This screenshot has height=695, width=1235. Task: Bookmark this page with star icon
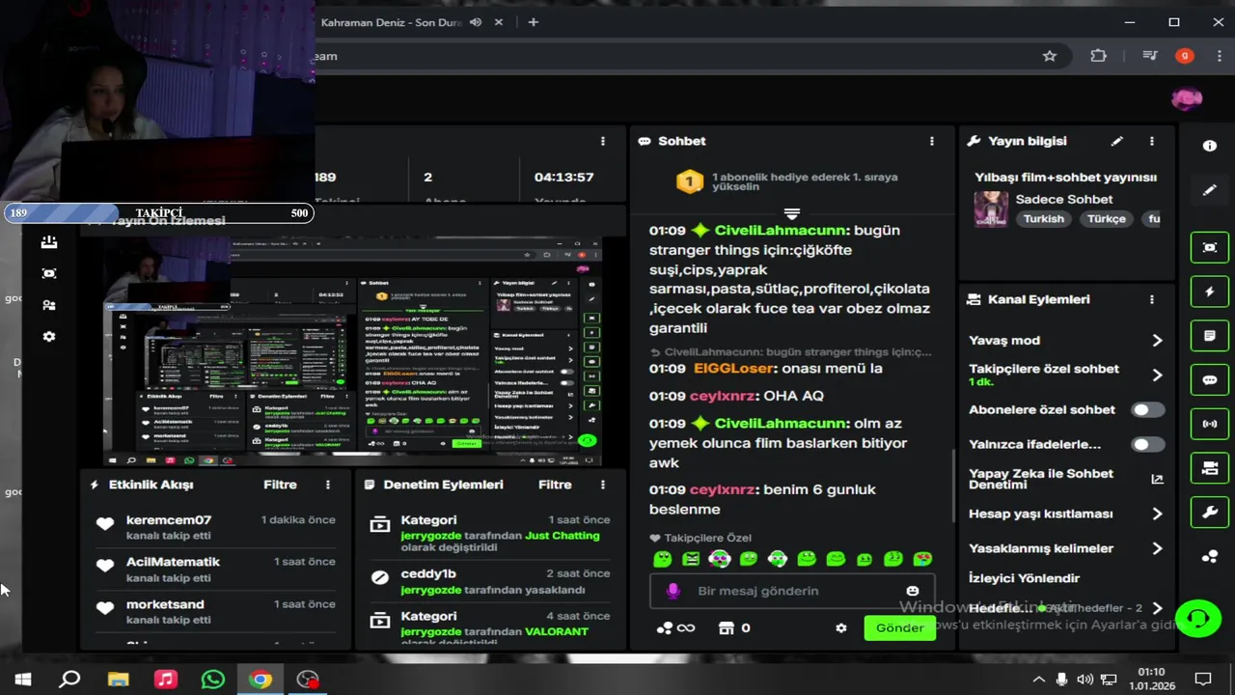coord(1050,56)
